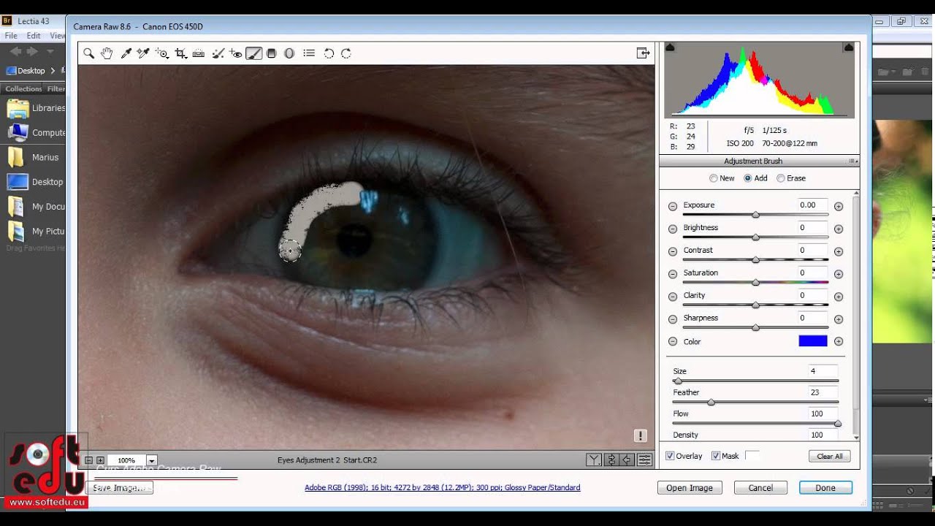Select the New brush radio button
Viewport: 935px width, 526px height.
coord(714,178)
